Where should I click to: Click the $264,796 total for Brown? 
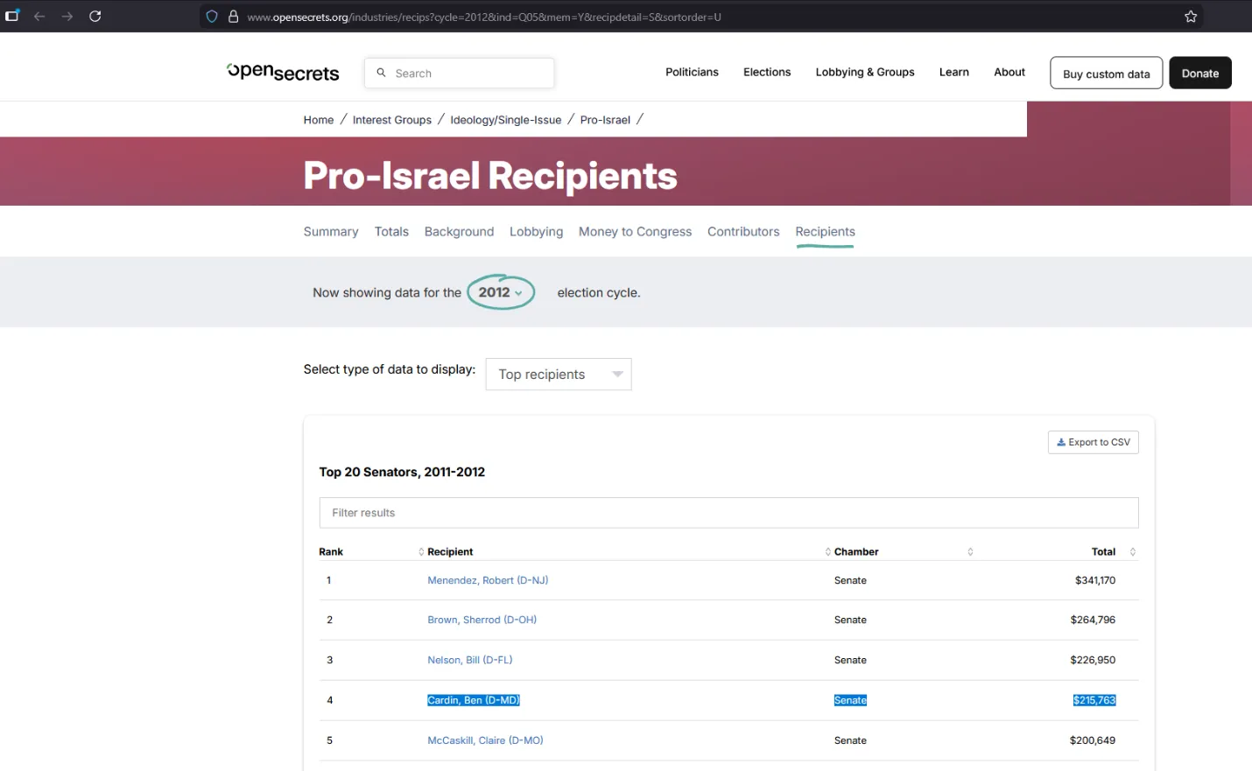click(1093, 620)
